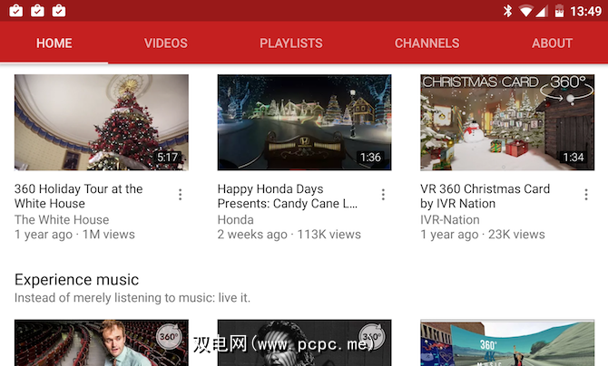Tap the 13:49 clock in status bar
This screenshot has width=608, height=366.
click(585, 11)
